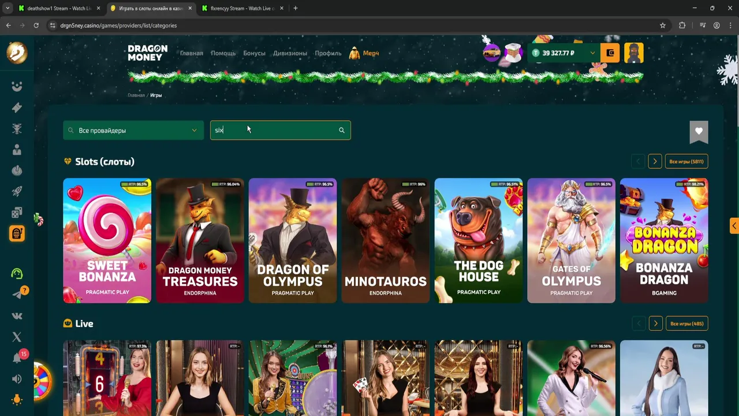Image resolution: width=739 pixels, height=416 pixels.
Task: Open Бонусы in top navigation
Action: pyautogui.click(x=254, y=53)
